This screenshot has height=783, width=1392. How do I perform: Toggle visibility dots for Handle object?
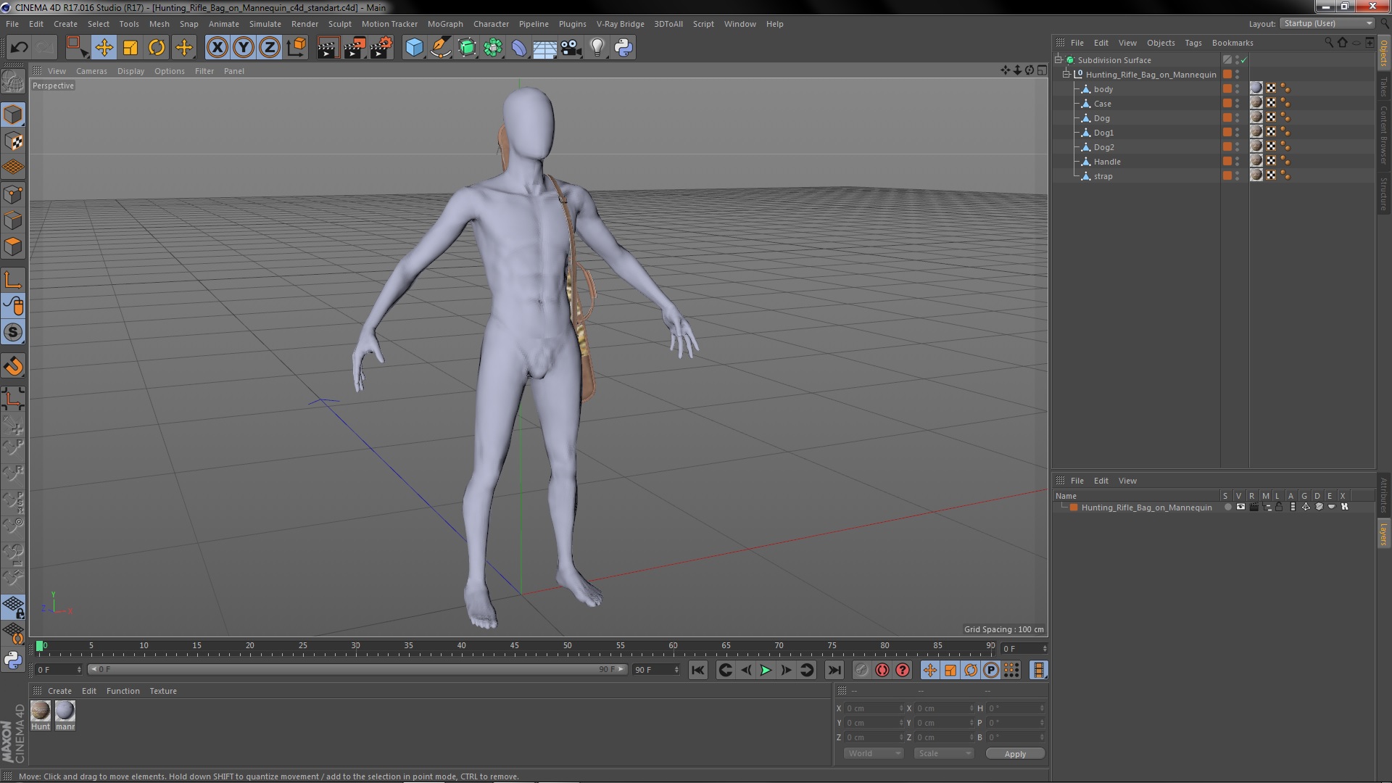pyautogui.click(x=1238, y=162)
